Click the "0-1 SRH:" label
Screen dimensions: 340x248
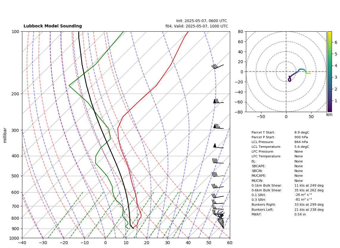pos(259,195)
